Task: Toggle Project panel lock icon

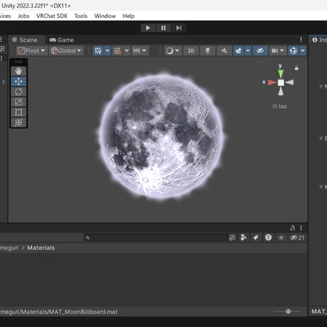Action: click(293, 228)
